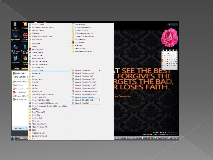Click the Adobe Photoshop 7.0 icon
This screenshot has width=213, height=160.
[x=30, y=127]
